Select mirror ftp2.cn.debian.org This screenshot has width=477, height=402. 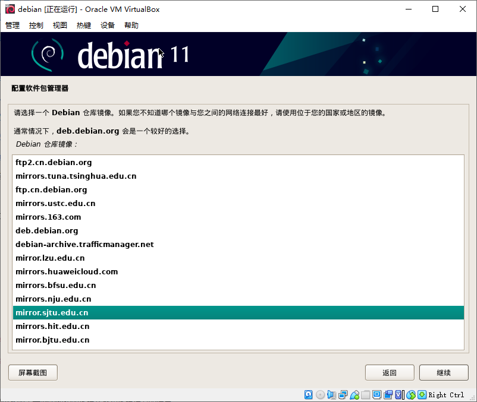pyautogui.click(x=238, y=163)
